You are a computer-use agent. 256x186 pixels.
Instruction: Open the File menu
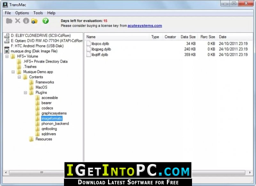(x=8, y=13)
